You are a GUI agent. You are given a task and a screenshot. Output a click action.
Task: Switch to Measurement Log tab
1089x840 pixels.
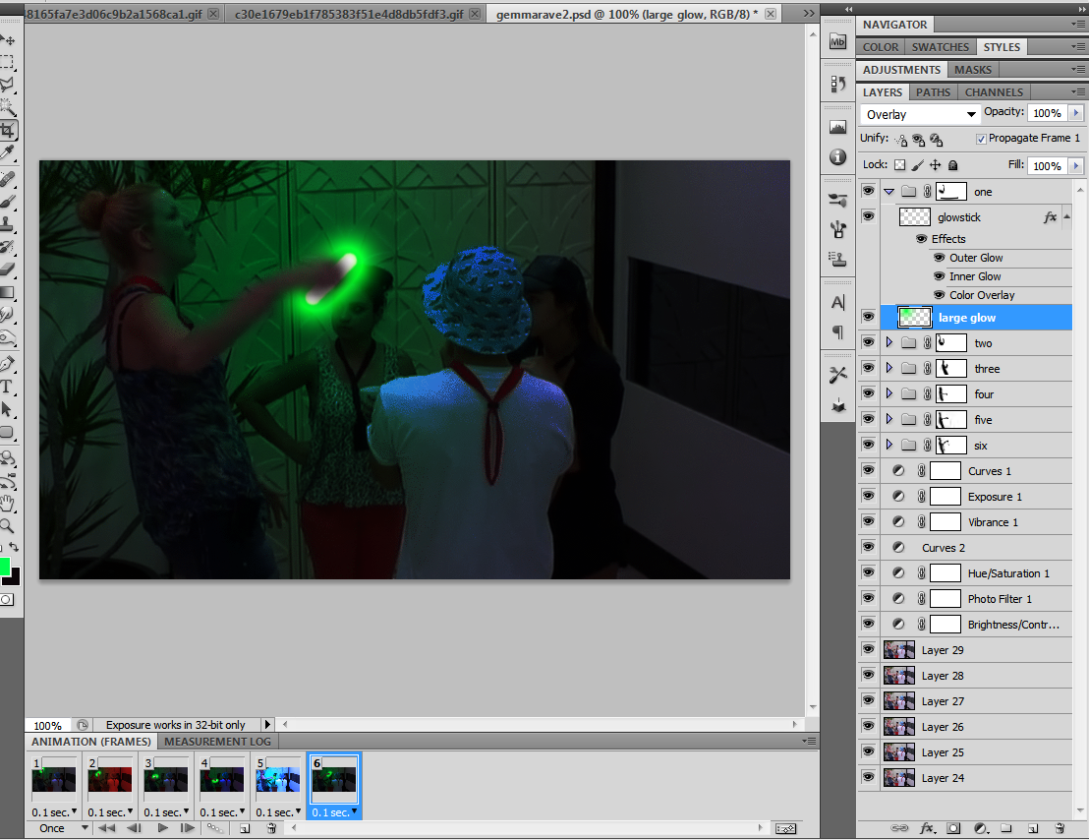point(217,742)
